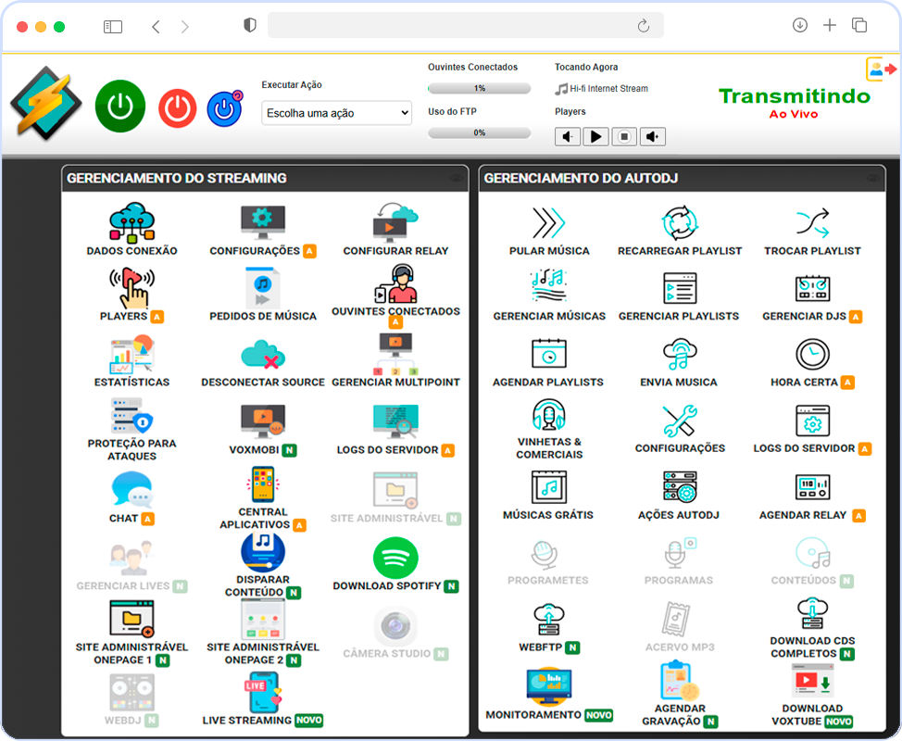Screen dimensions: 902x741
Task: Open Estatísticas chart icon
Action: [x=132, y=355]
